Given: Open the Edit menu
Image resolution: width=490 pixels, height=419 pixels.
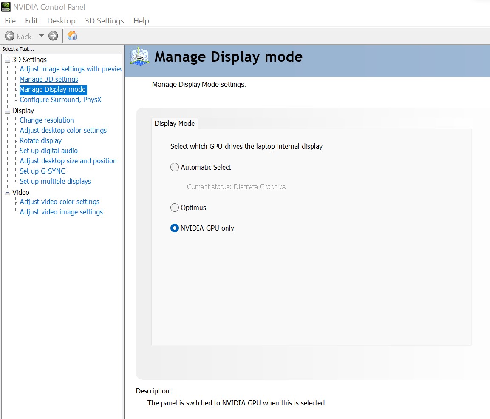Looking at the screenshot, I should pyautogui.click(x=31, y=21).
